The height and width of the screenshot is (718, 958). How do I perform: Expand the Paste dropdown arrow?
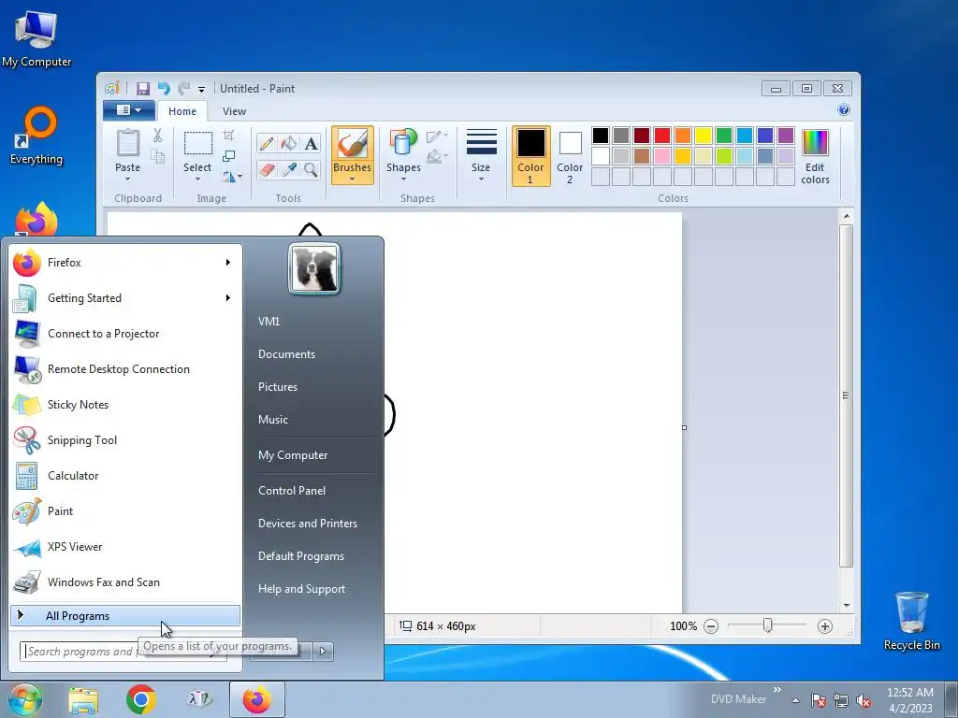coord(127,179)
